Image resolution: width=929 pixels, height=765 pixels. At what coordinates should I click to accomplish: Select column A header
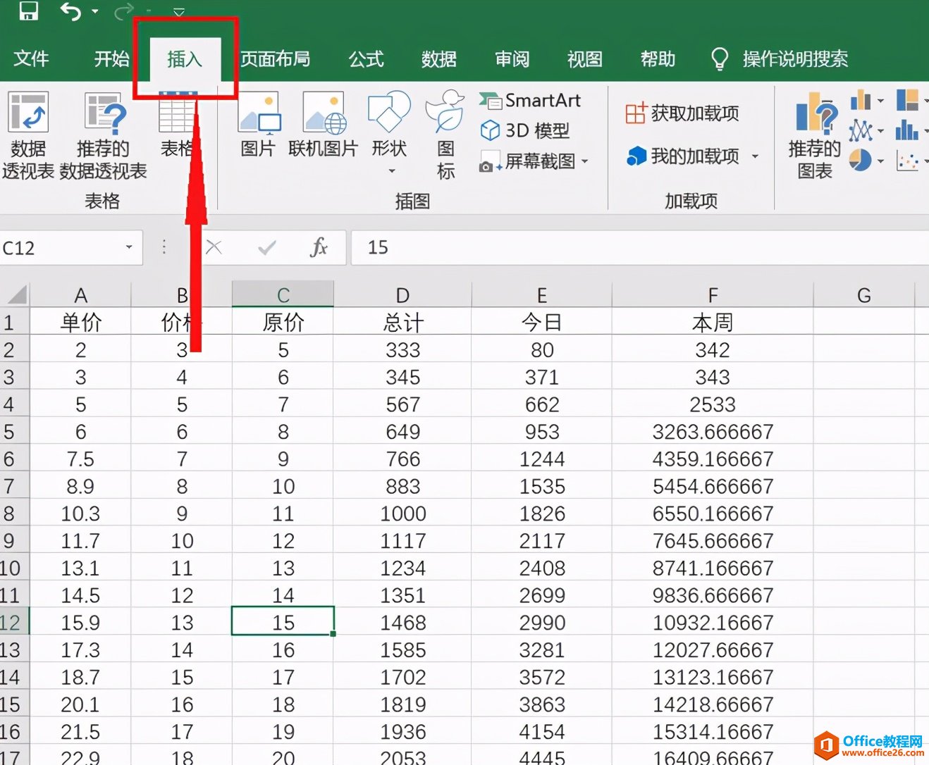[81, 294]
